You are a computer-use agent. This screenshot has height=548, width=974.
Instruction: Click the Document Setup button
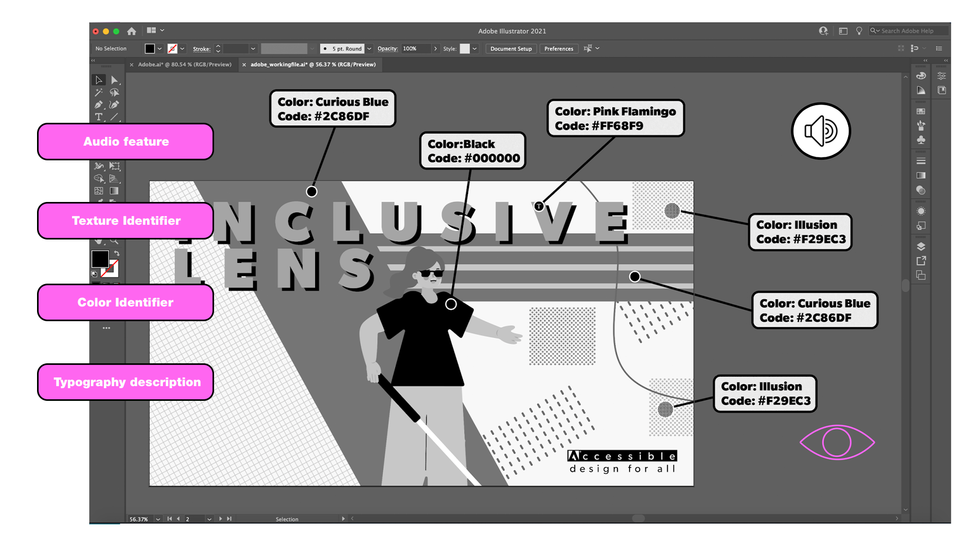pyautogui.click(x=511, y=49)
